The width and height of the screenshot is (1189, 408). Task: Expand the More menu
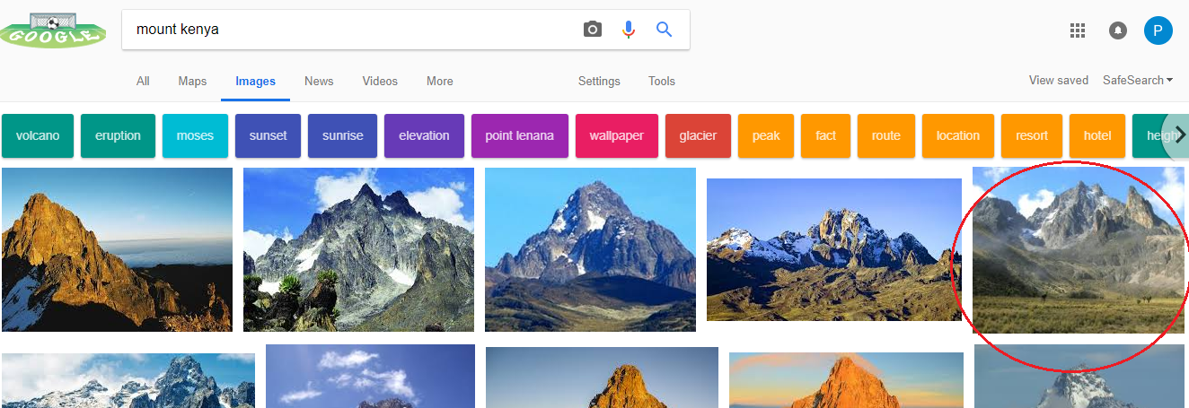440,81
